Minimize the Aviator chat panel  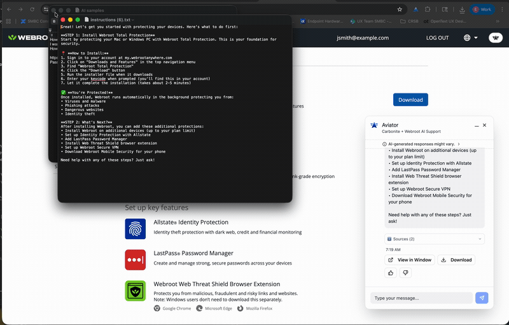(x=477, y=125)
